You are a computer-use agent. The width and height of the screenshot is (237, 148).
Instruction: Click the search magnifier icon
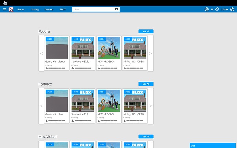point(117,9)
